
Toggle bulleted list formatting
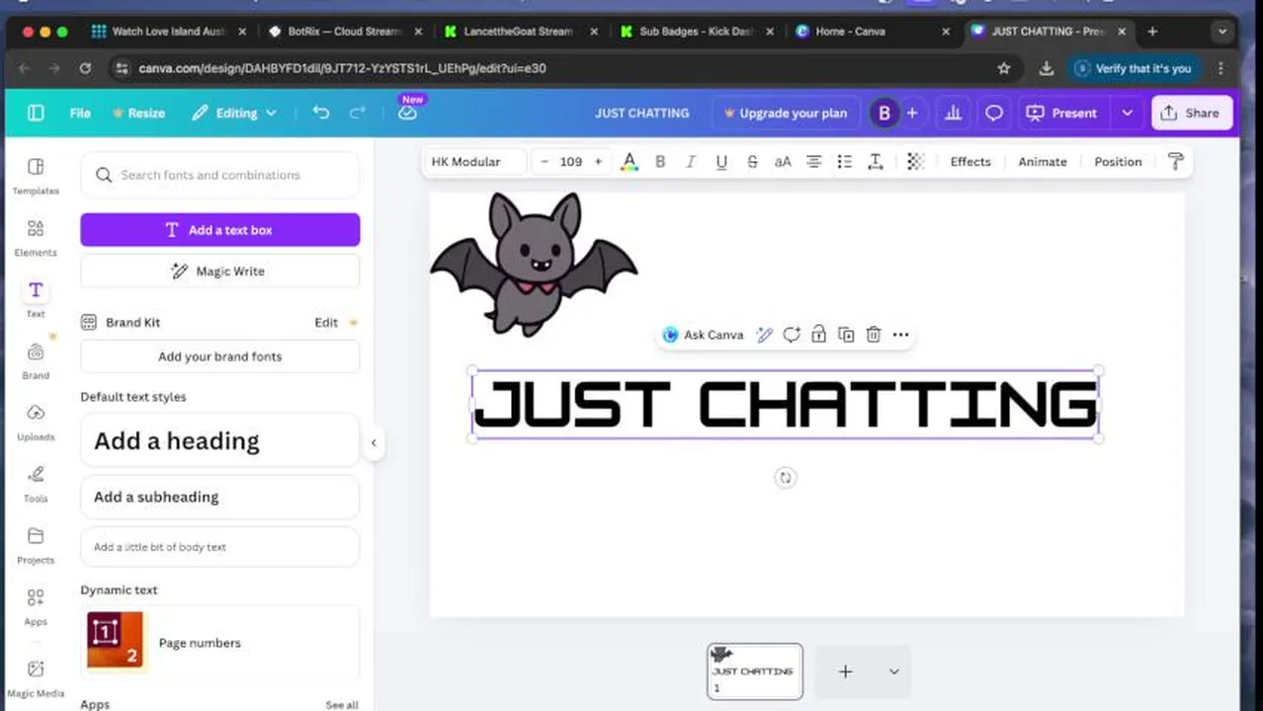[844, 162]
